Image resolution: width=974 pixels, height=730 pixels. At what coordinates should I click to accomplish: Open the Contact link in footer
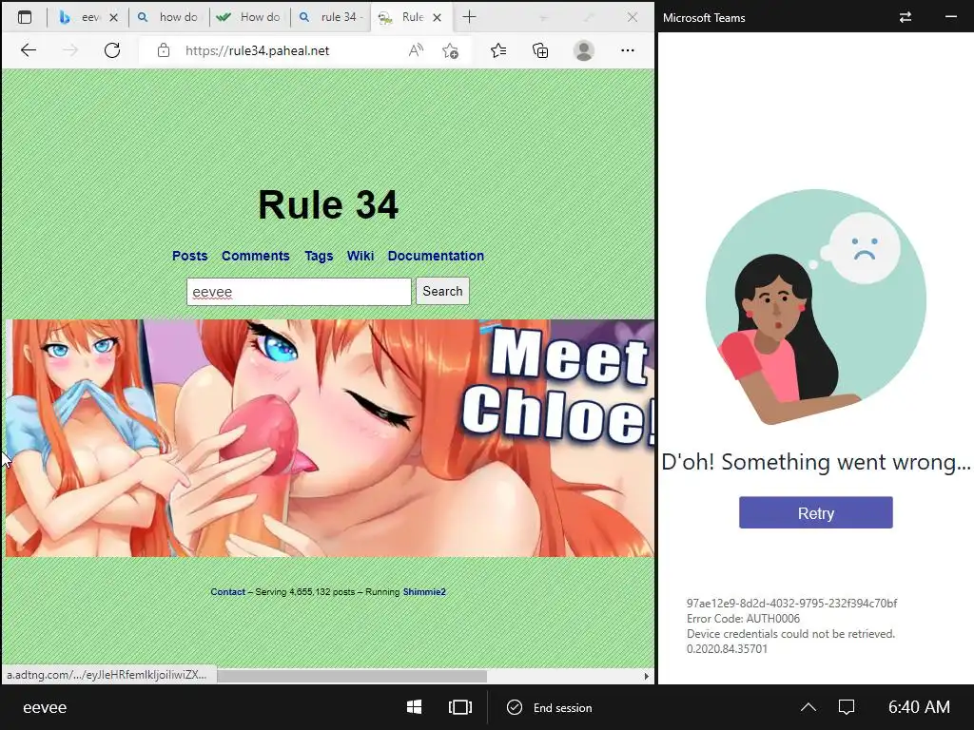point(227,592)
